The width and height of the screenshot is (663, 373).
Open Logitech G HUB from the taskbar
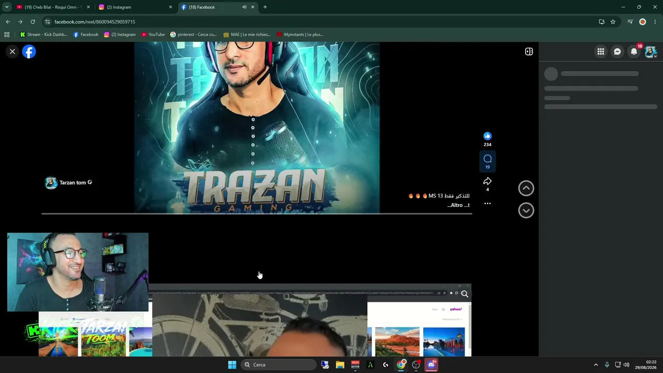tap(385, 365)
